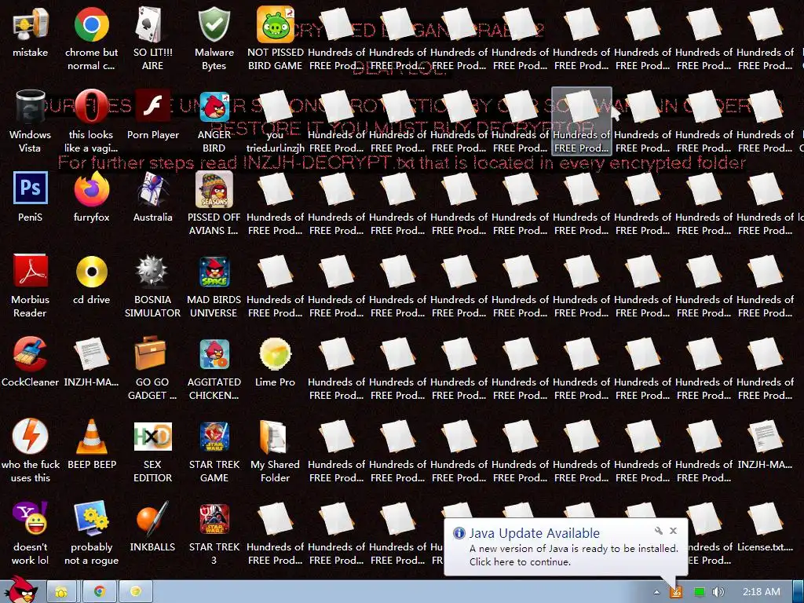Screen dimensions: 804x603
Task: Open MAD BIRDS UNIVERSE Space icon
Action: pos(214,272)
